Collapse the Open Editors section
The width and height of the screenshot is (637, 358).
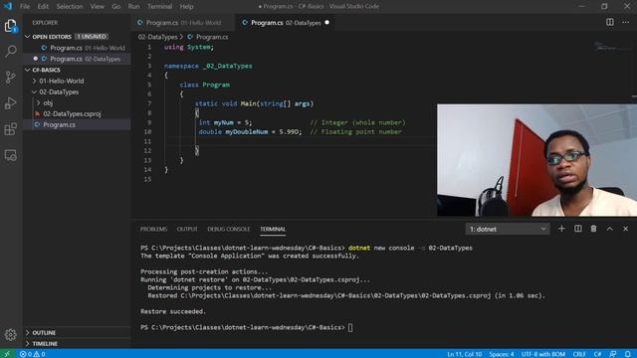[x=27, y=37]
